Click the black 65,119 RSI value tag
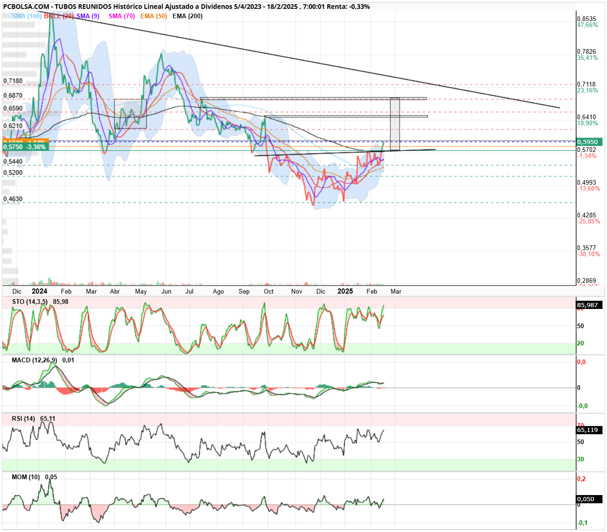 pyautogui.click(x=589, y=430)
